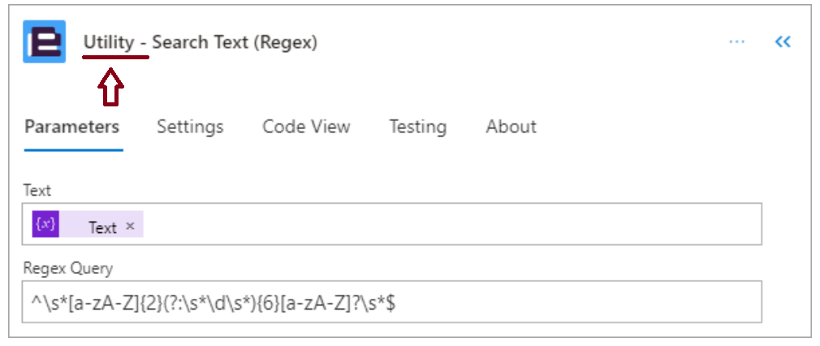Click the "Text" field label
The image size is (820, 346).
point(37,190)
